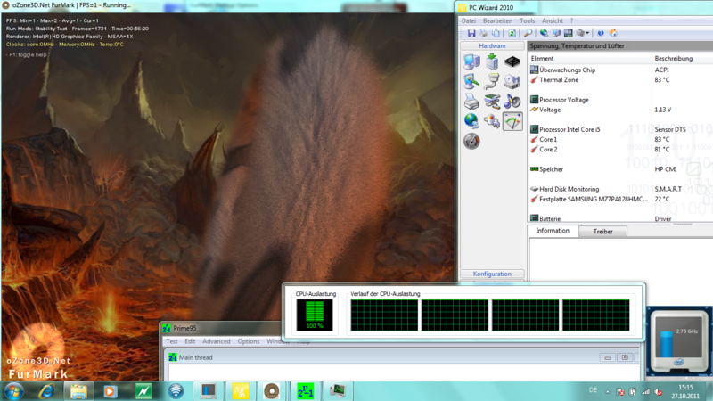Open help question mark icon in PC Wizard toolbar
713x401 pixels.
click(601, 33)
